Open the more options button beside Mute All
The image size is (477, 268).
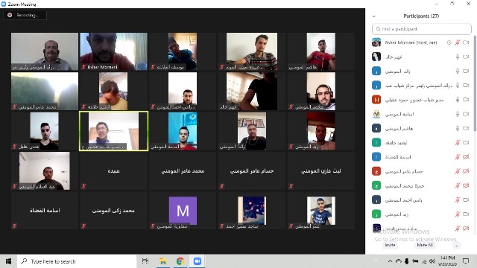[x=456, y=245]
